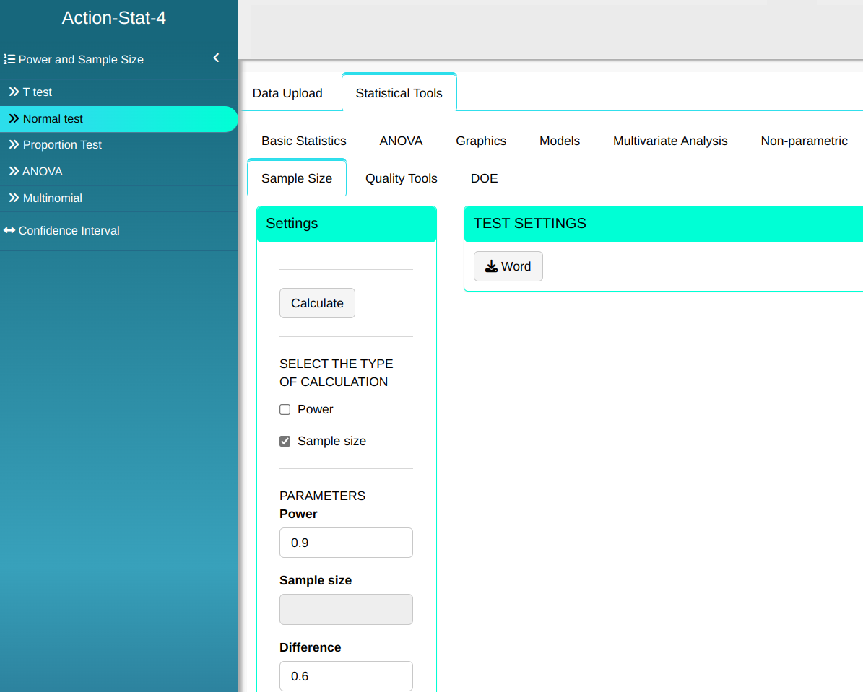
Task: Click the arrows icon beside Confidence Interval
Action: pyautogui.click(x=9, y=231)
